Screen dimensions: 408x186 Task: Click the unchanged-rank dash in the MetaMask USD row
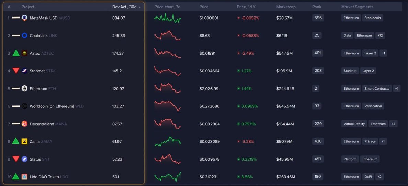point(16,18)
